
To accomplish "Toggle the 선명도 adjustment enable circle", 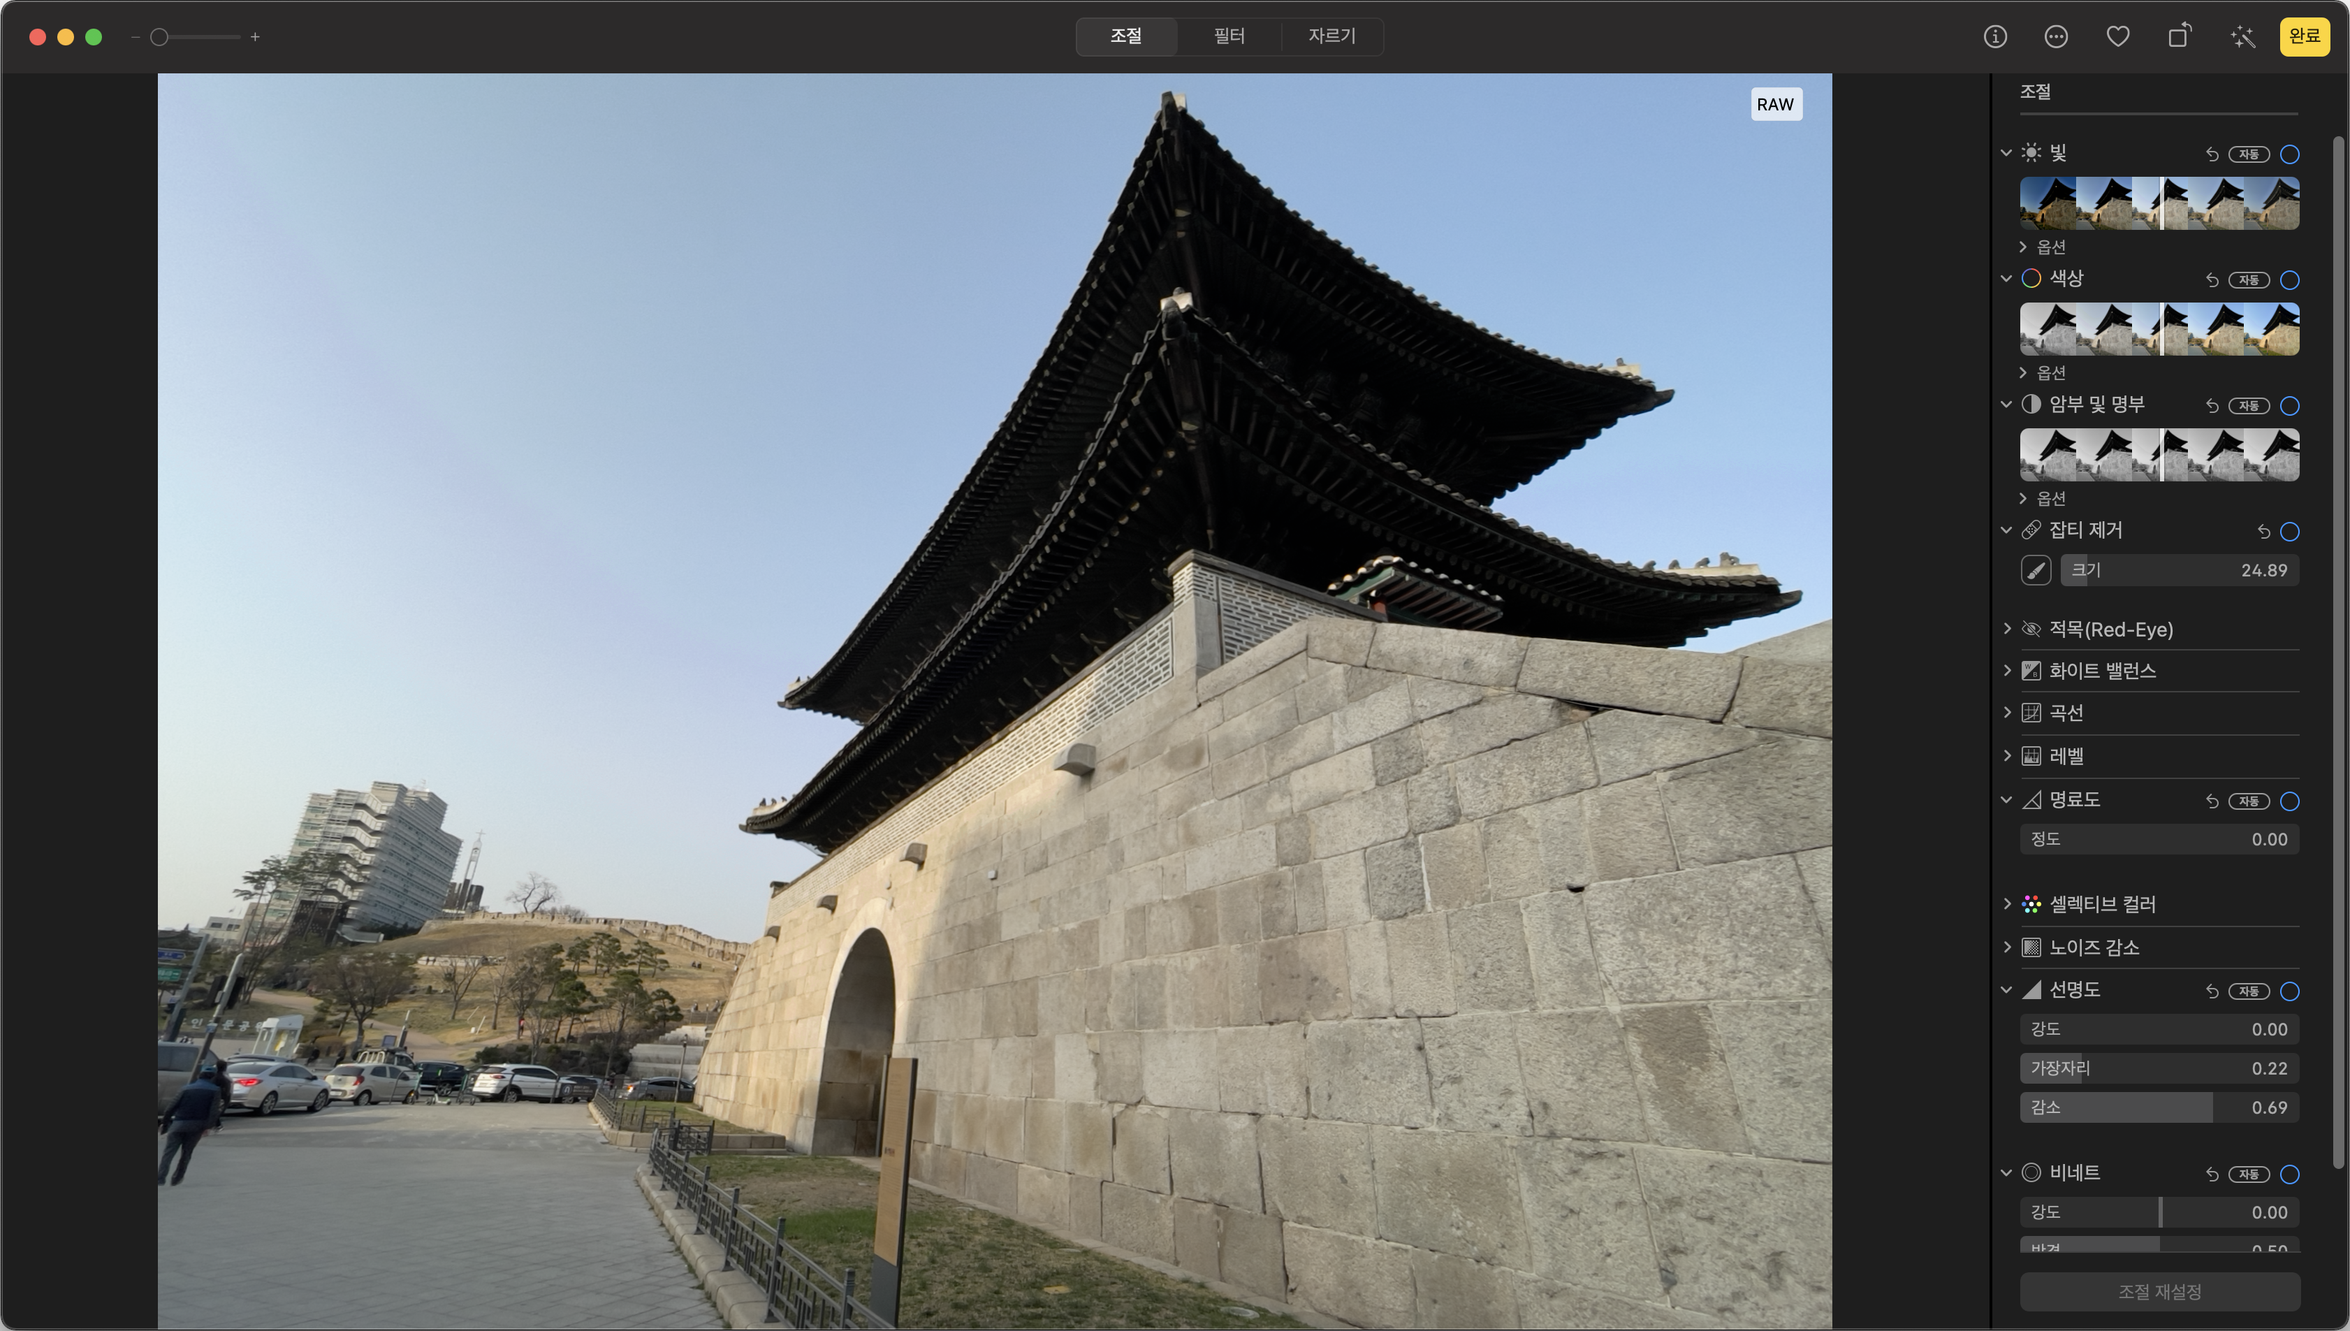I will pos(2290,991).
